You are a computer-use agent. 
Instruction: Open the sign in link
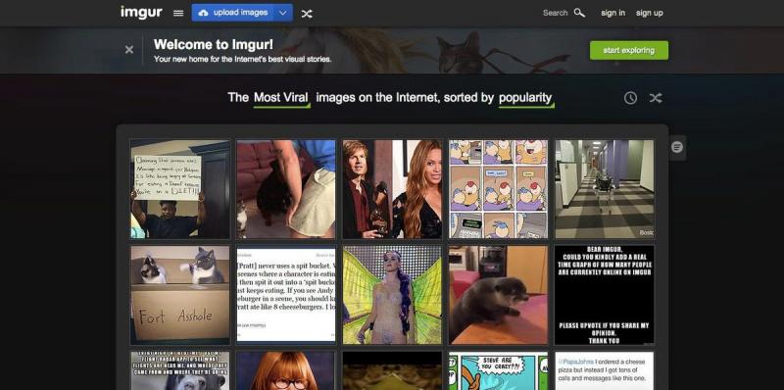pos(613,13)
